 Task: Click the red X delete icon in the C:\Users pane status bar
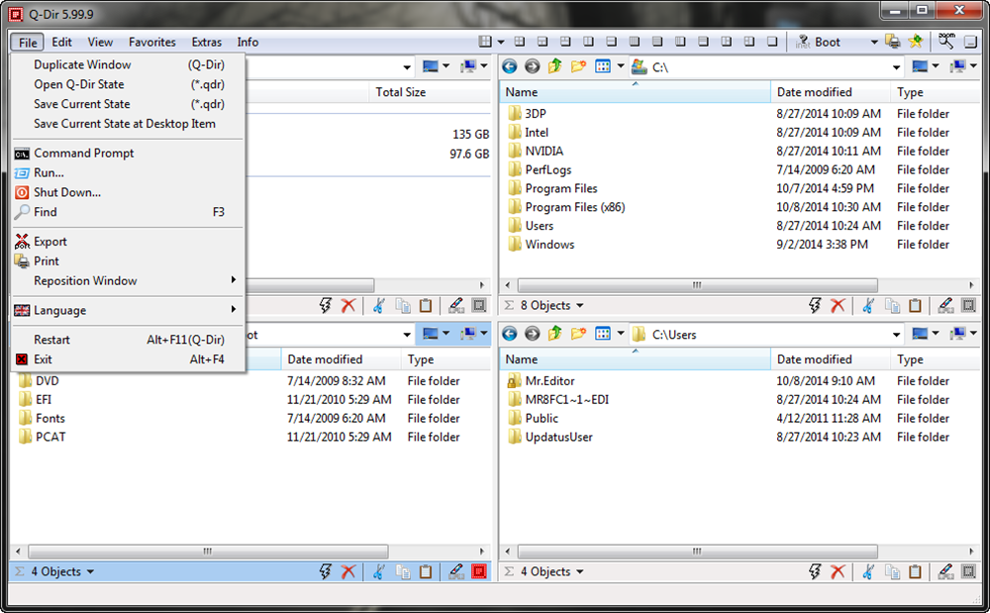point(838,572)
